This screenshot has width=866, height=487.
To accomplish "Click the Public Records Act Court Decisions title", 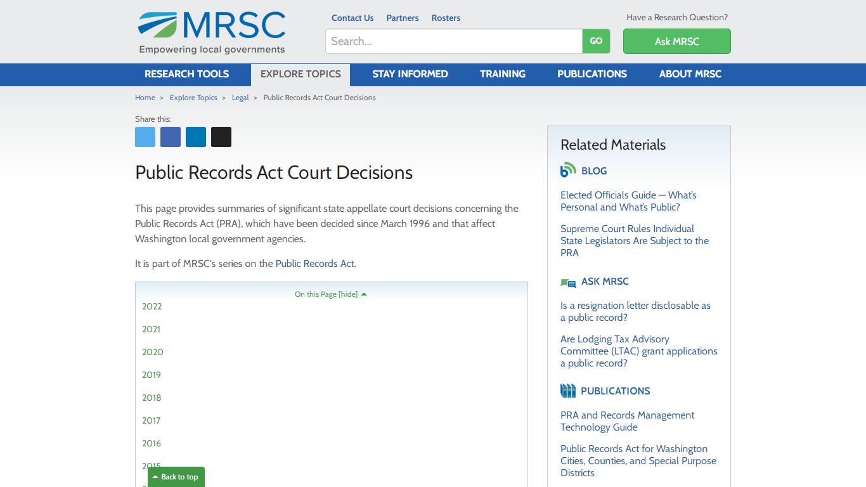I will click(x=274, y=172).
